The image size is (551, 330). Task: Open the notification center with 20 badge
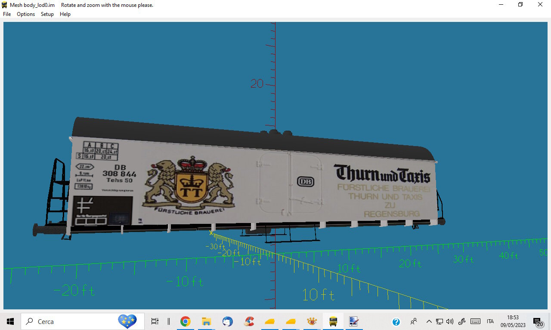click(x=538, y=322)
